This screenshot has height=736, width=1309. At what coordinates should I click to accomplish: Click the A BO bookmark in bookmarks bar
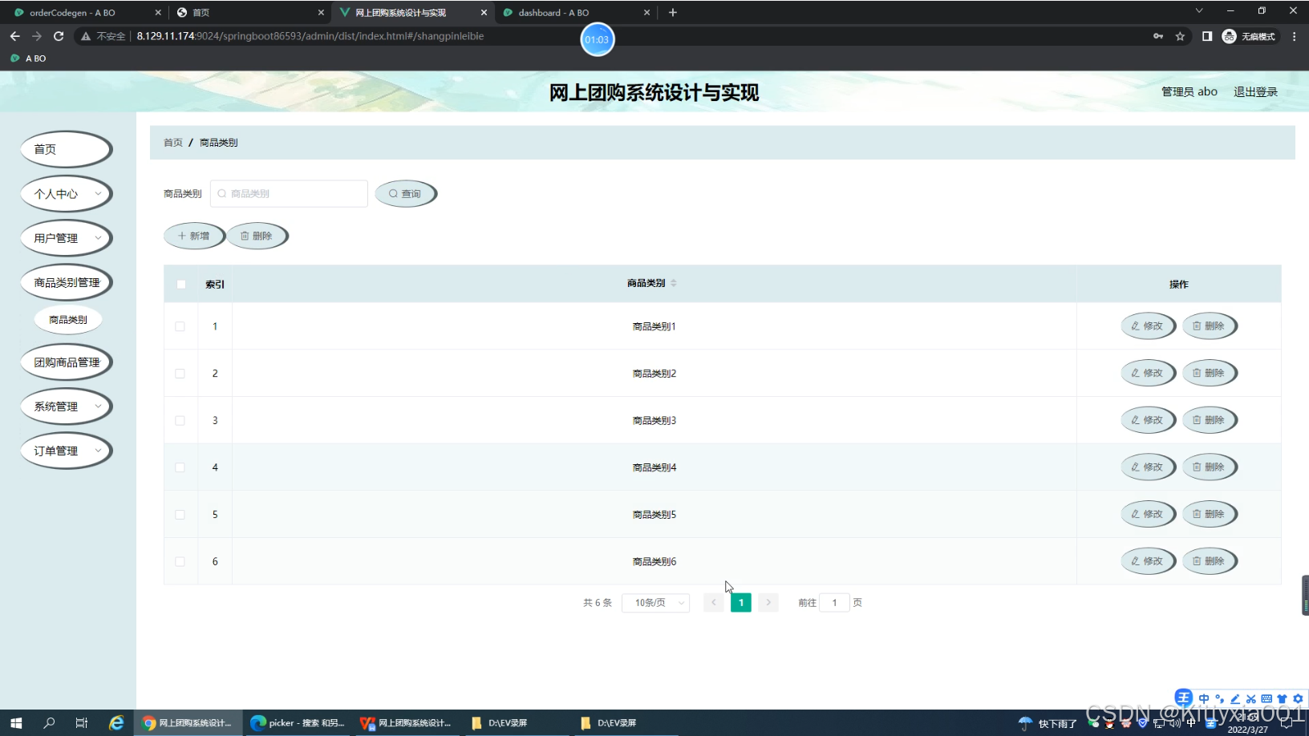tap(28, 59)
